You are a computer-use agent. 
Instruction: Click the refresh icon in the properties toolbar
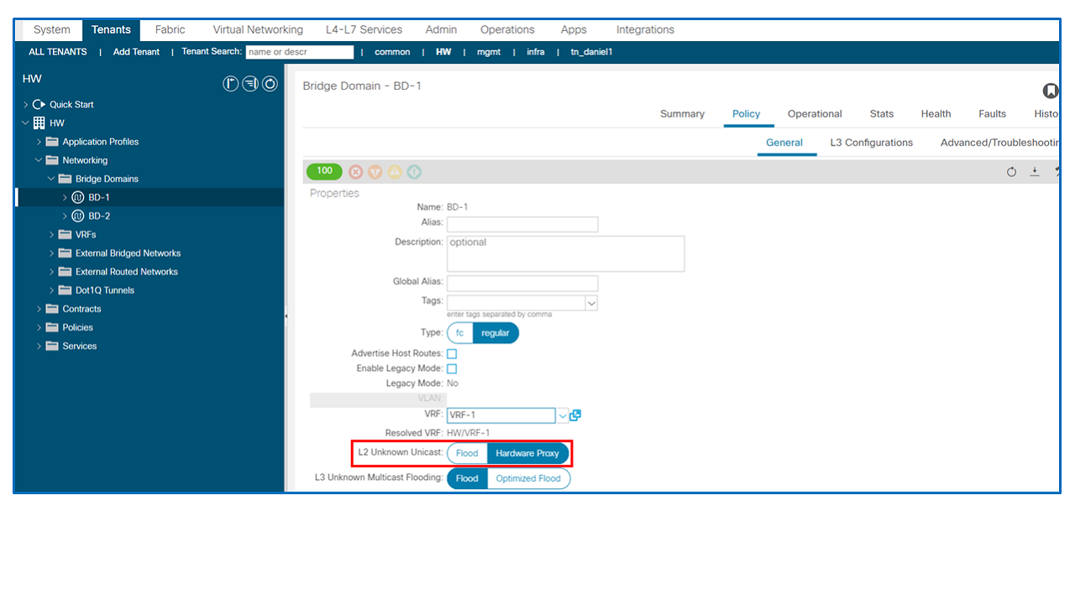(1012, 172)
